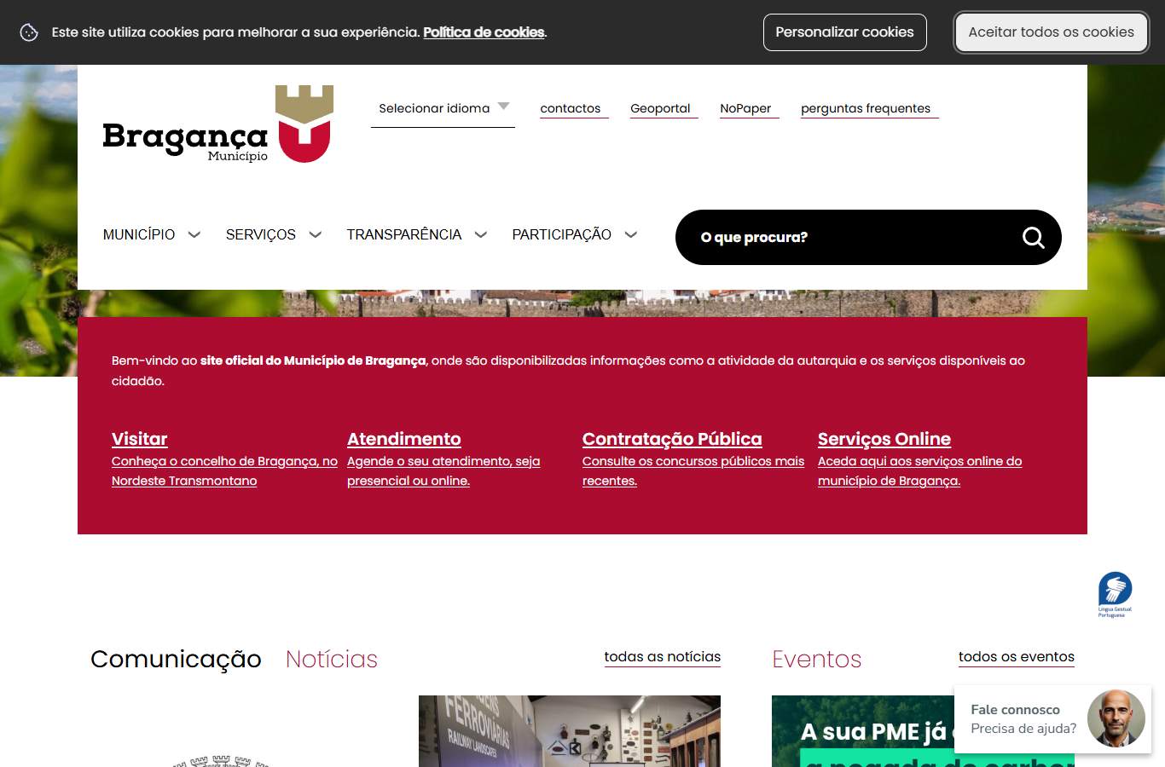Click the Comunicação section heading
The height and width of the screenshot is (767, 1165).
[176, 659]
